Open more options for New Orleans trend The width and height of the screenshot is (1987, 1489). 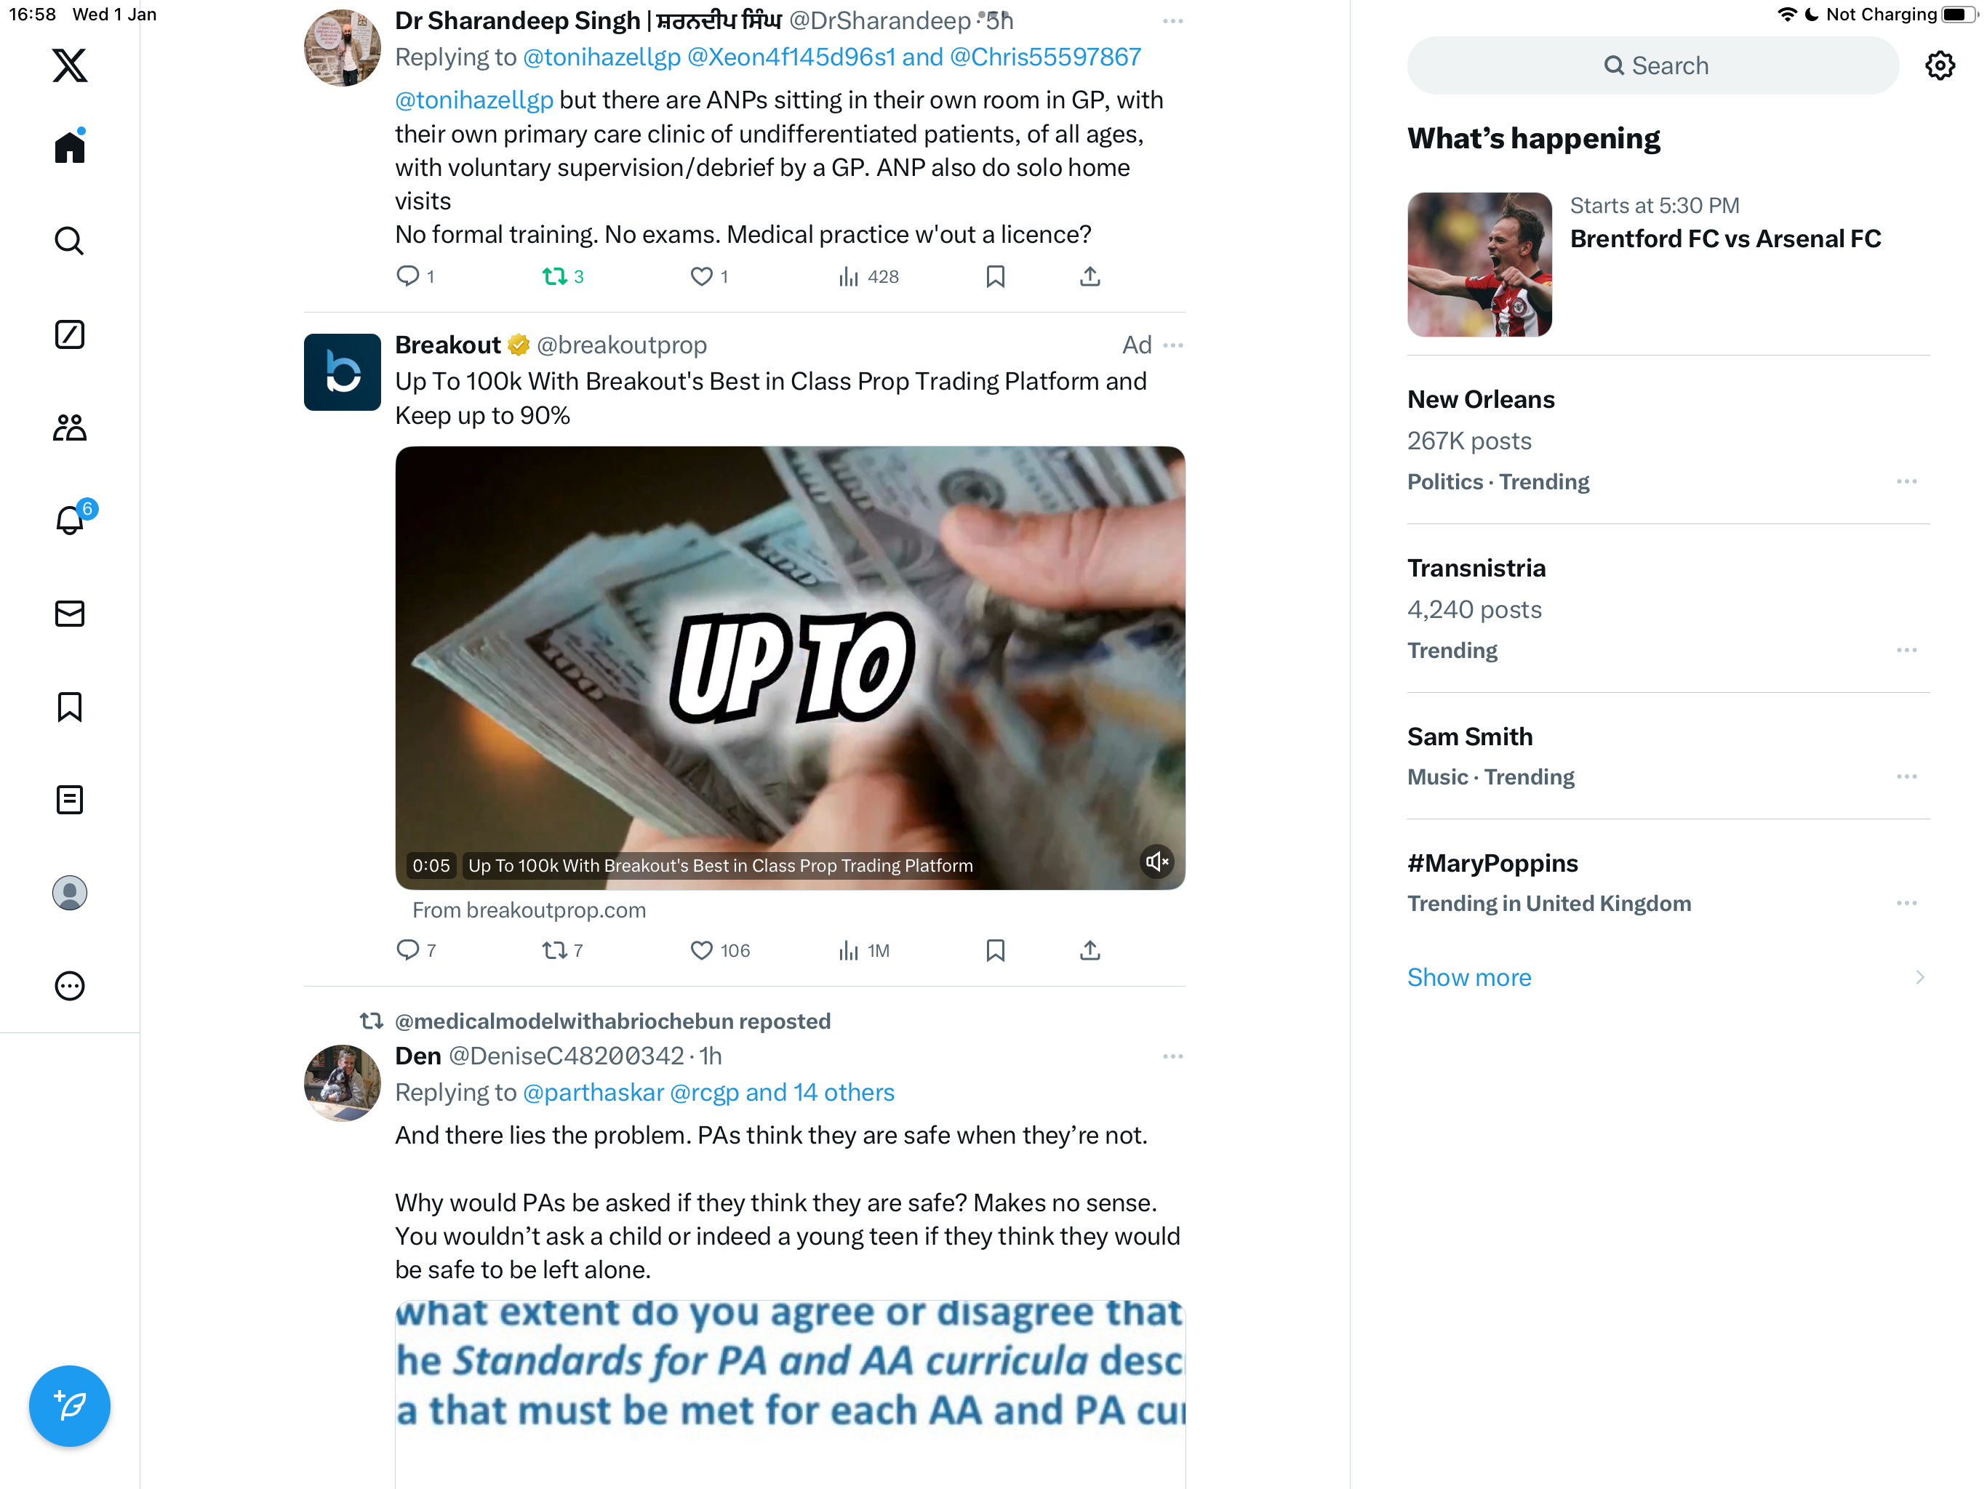click(x=1906, y=482)
